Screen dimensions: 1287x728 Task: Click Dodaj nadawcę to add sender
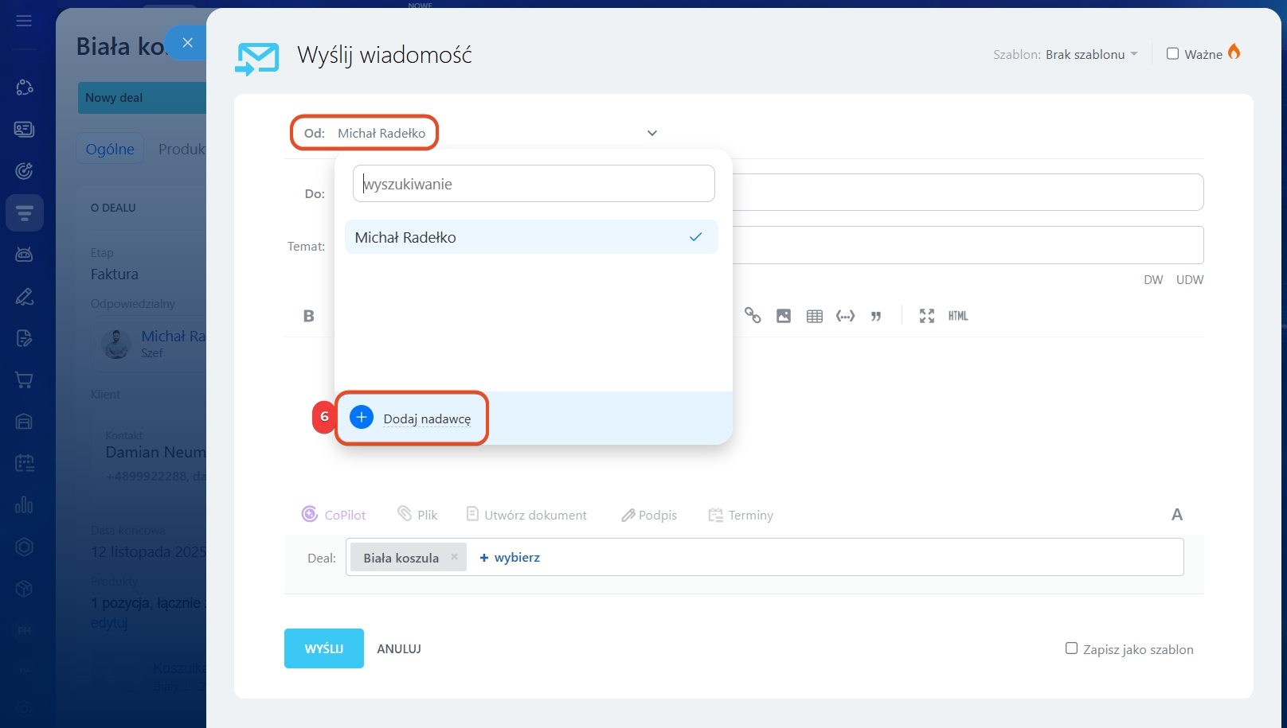point(427,419)
